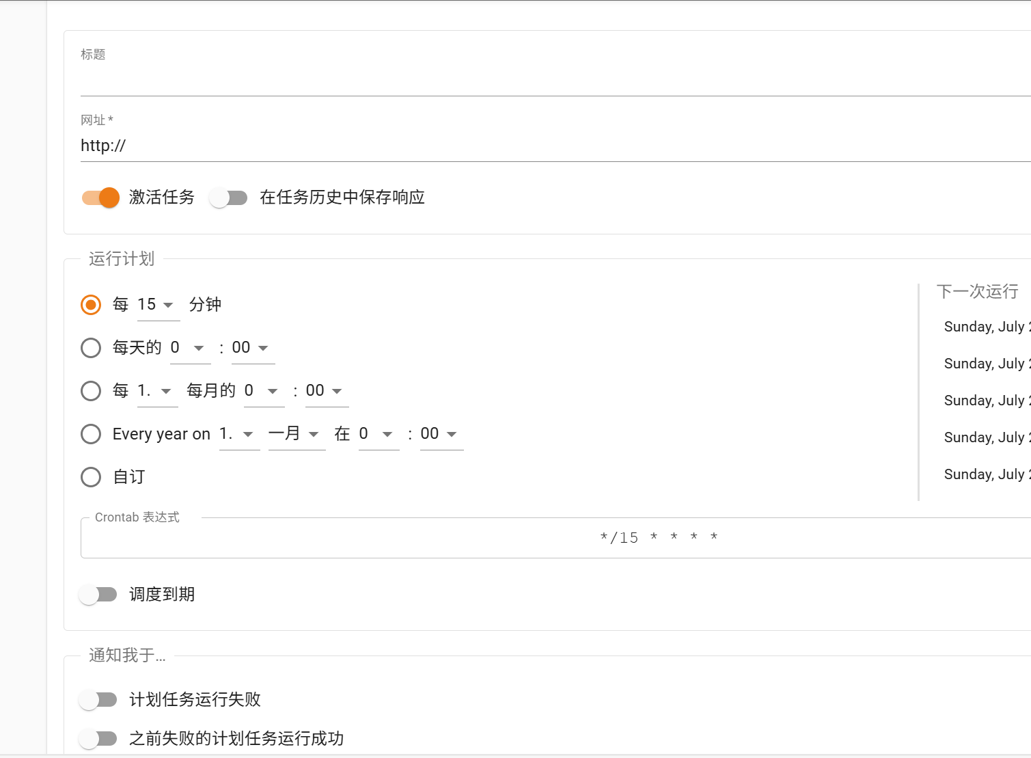
Task: Select the 每月的 monthly radio option
Action: point(91,391)
